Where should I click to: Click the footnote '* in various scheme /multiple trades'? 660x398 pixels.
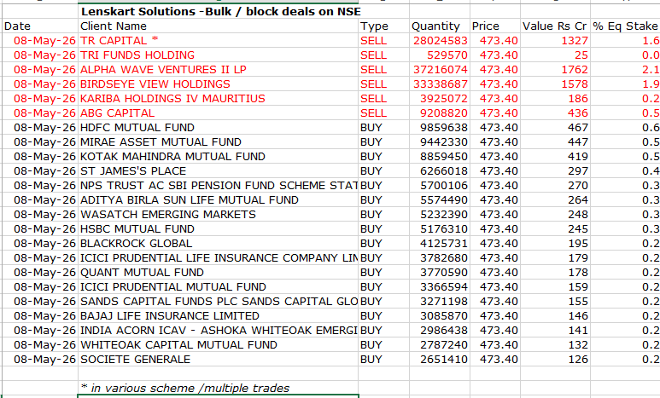(x=218, y=388)
